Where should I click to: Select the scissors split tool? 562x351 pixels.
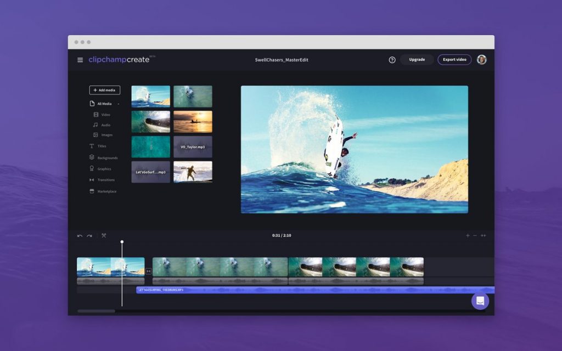point(104,236)
